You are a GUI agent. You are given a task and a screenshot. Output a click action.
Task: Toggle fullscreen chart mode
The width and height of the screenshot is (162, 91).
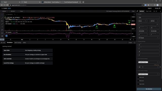click(x=134, y=14)
